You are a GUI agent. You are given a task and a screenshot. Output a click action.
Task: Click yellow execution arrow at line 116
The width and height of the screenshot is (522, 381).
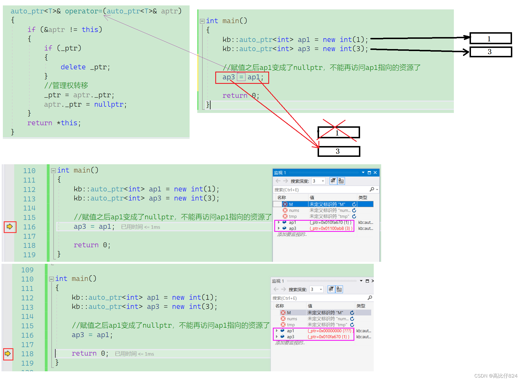point(10,227)
